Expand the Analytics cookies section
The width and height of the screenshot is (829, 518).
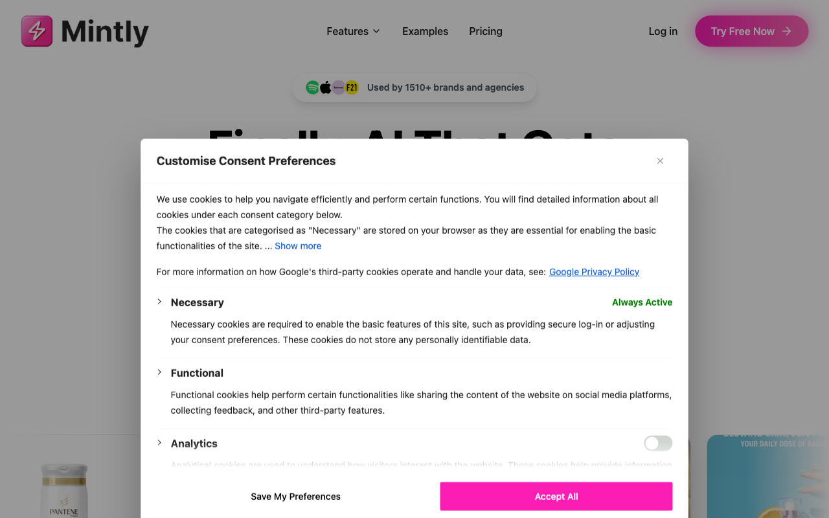[x=159, y=443]
